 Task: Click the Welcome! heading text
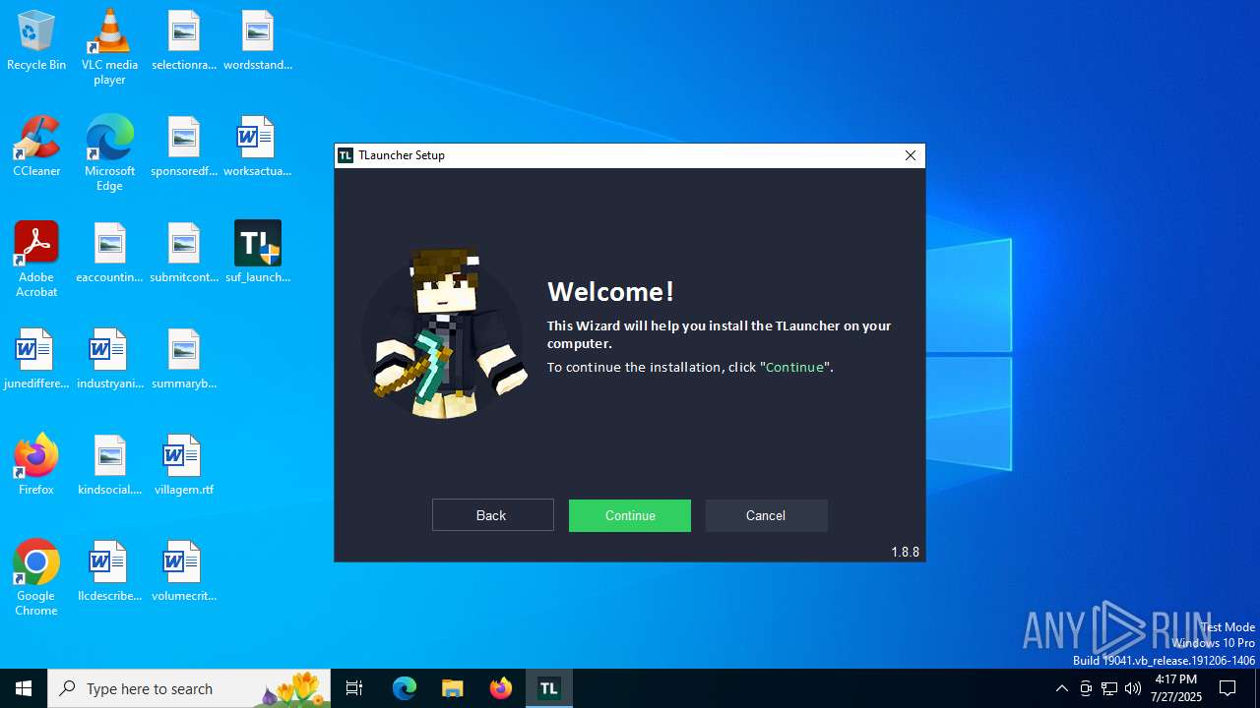click(610, 291)
